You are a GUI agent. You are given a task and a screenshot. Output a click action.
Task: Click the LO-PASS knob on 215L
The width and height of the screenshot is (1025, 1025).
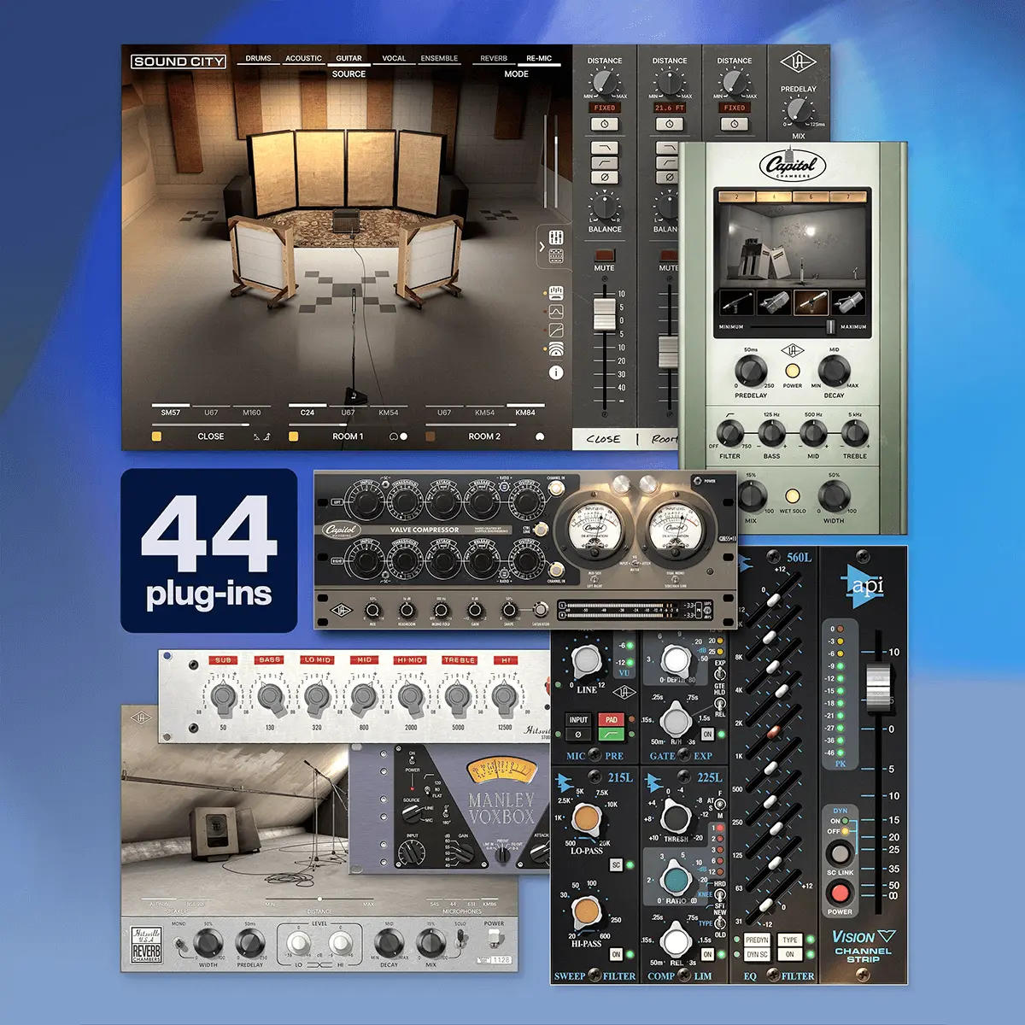(586, 819)
